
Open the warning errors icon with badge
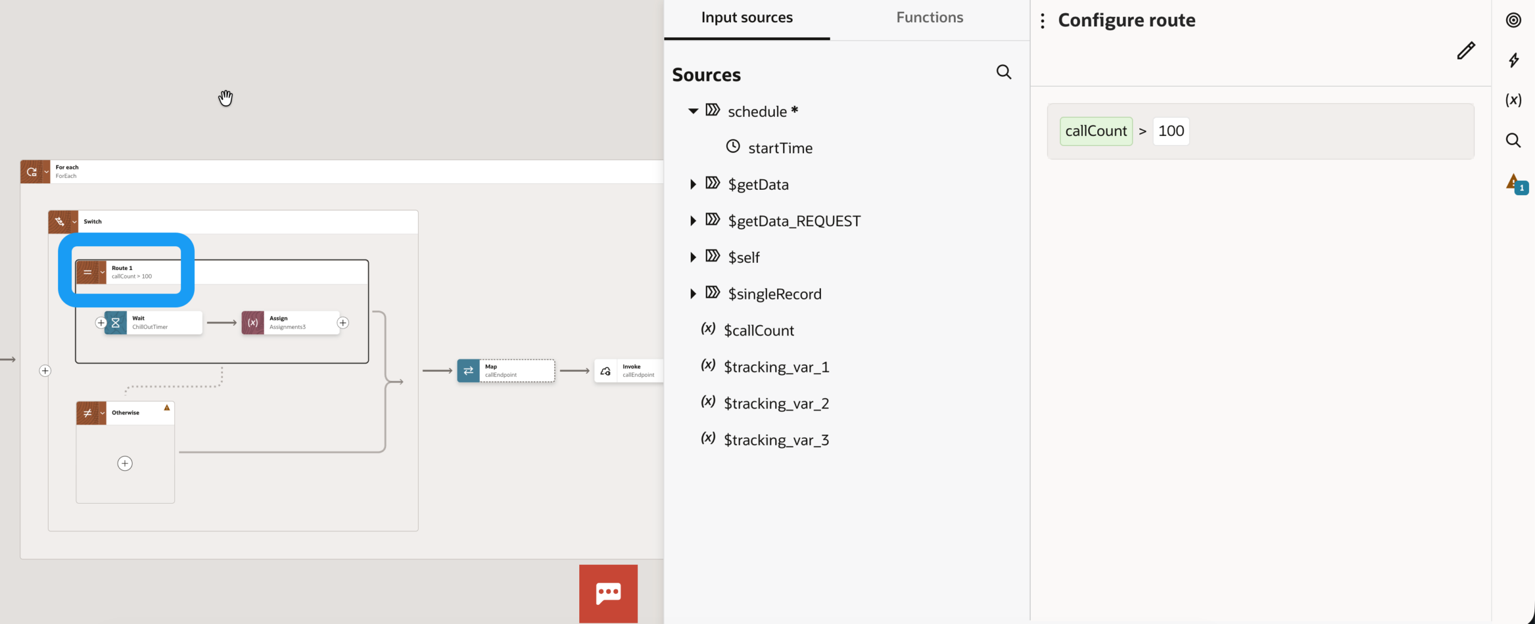[1514, 183]
